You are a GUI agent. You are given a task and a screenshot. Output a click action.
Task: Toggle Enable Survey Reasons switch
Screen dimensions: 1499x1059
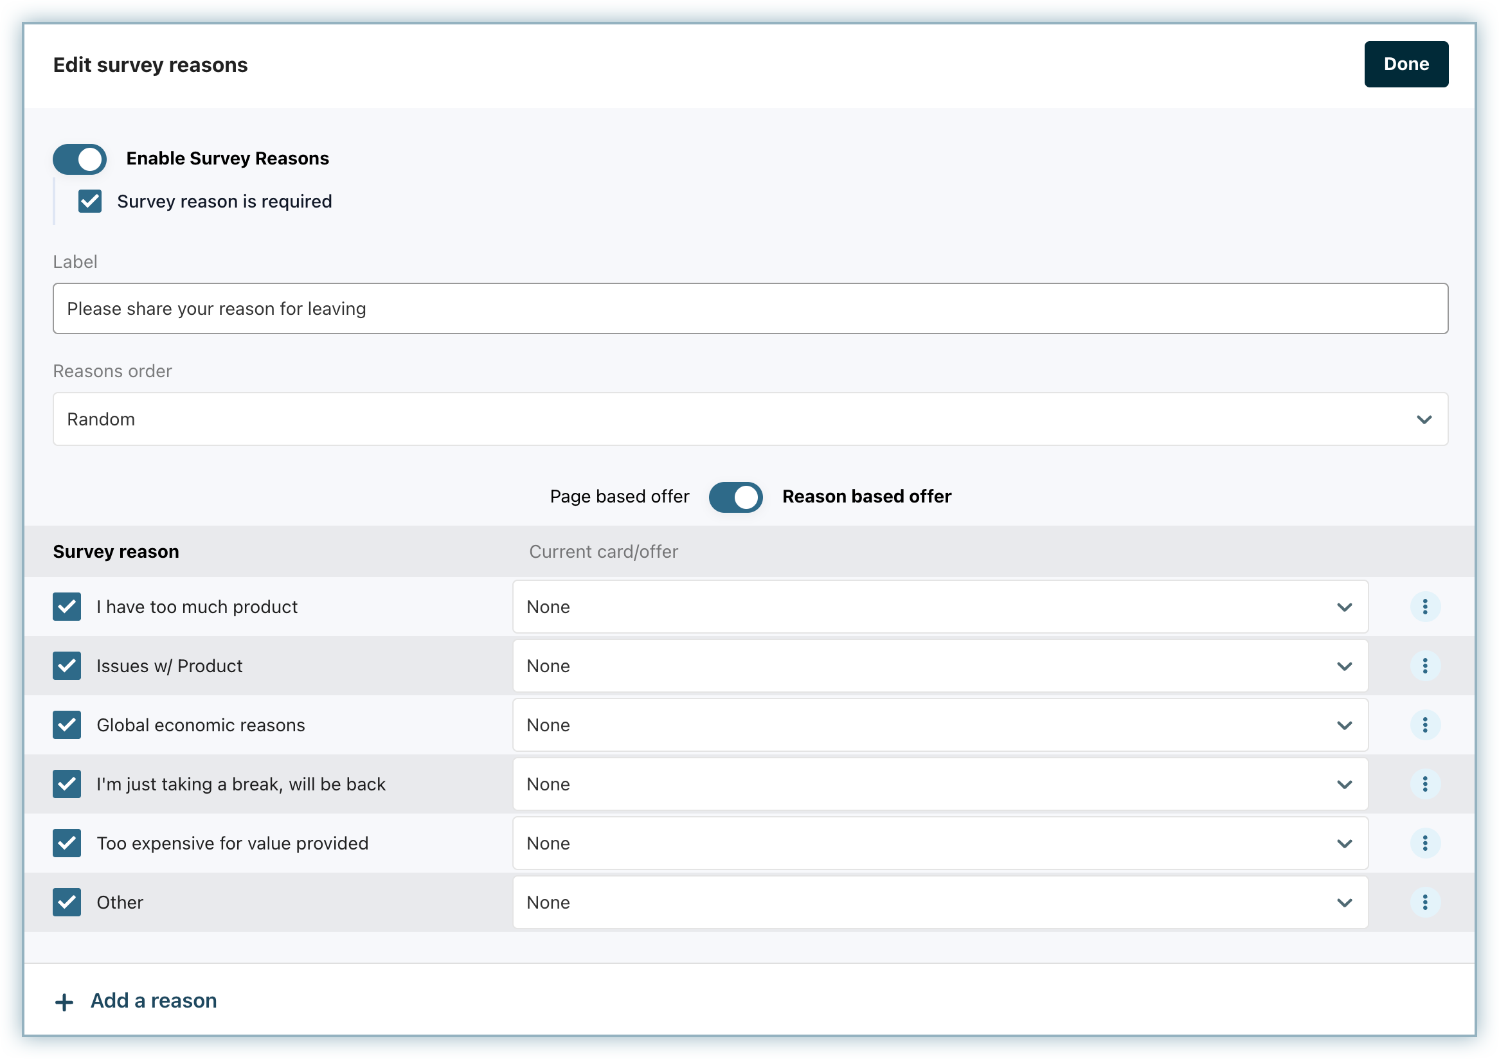tap(80, 159)
